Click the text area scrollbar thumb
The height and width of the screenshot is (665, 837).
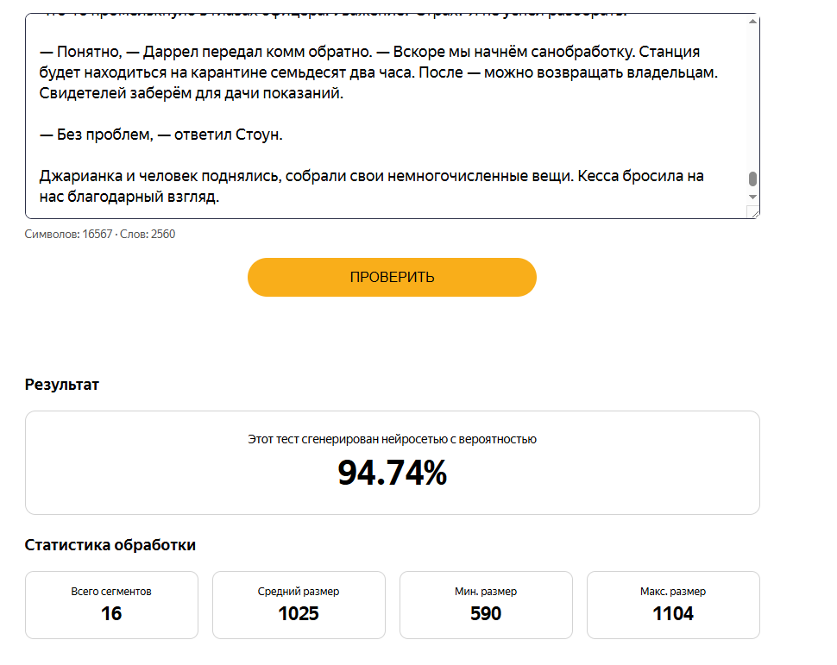752,179
